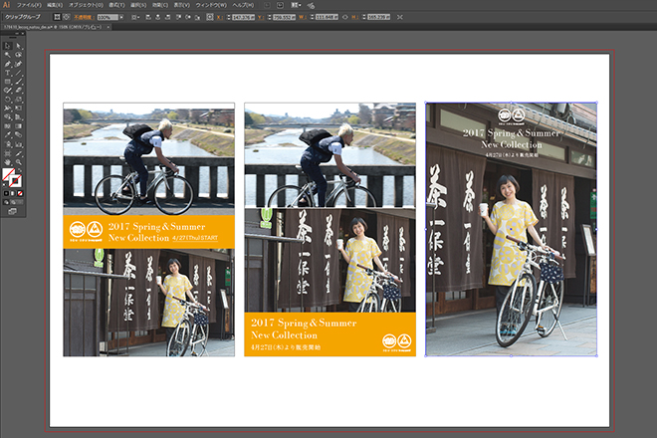Click Edit Clipping Path icon

[x=57, y=17]
